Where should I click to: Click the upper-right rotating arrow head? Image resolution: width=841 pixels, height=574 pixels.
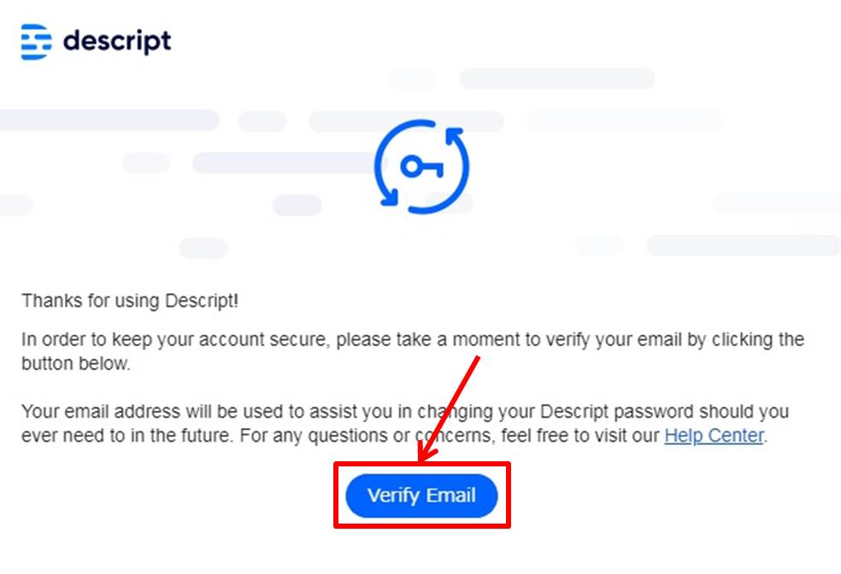(455, 135)
